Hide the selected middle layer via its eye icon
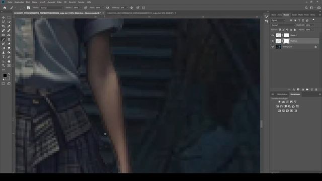Screen dimensions: 322x181 point(273,41)
